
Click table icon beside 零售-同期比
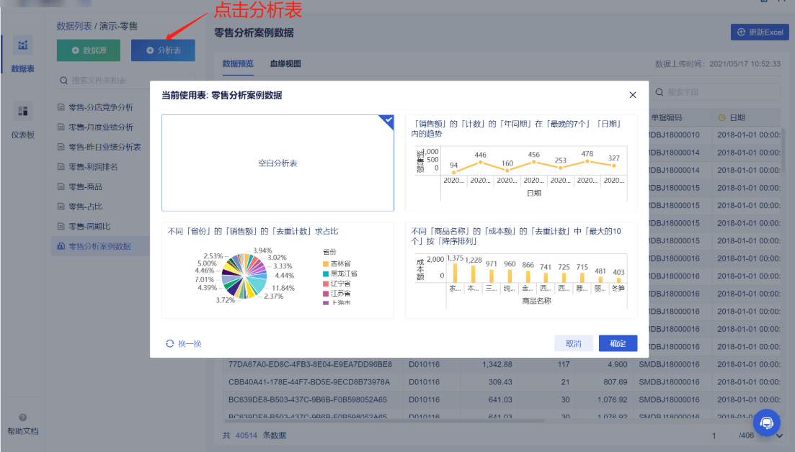(x=61, y=226)
